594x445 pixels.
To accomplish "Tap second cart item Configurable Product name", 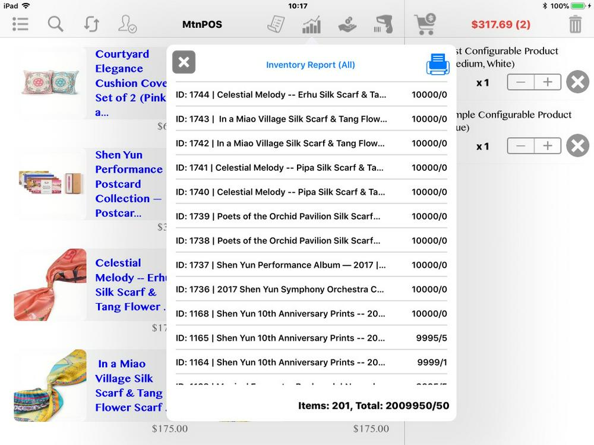I will (x=513, y=121).
